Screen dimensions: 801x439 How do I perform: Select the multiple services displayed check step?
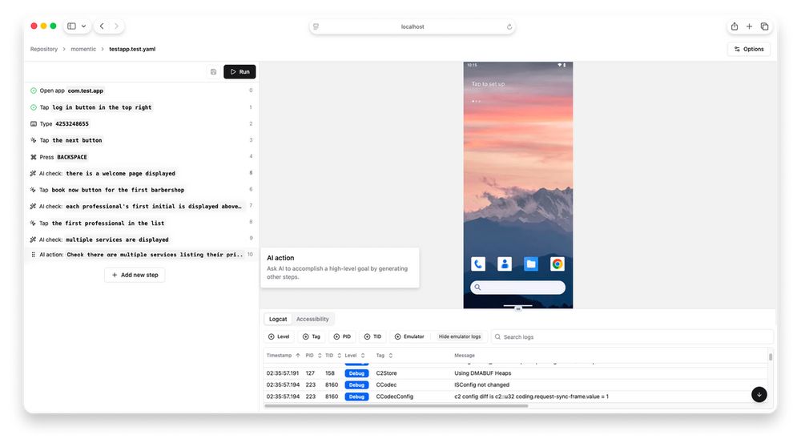(x=142, y=240)
